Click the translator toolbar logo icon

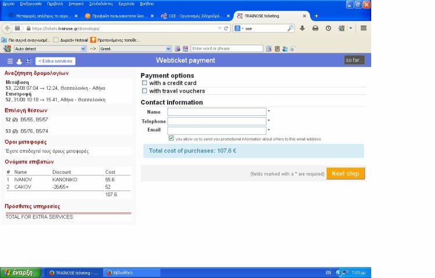pos(7,49)
